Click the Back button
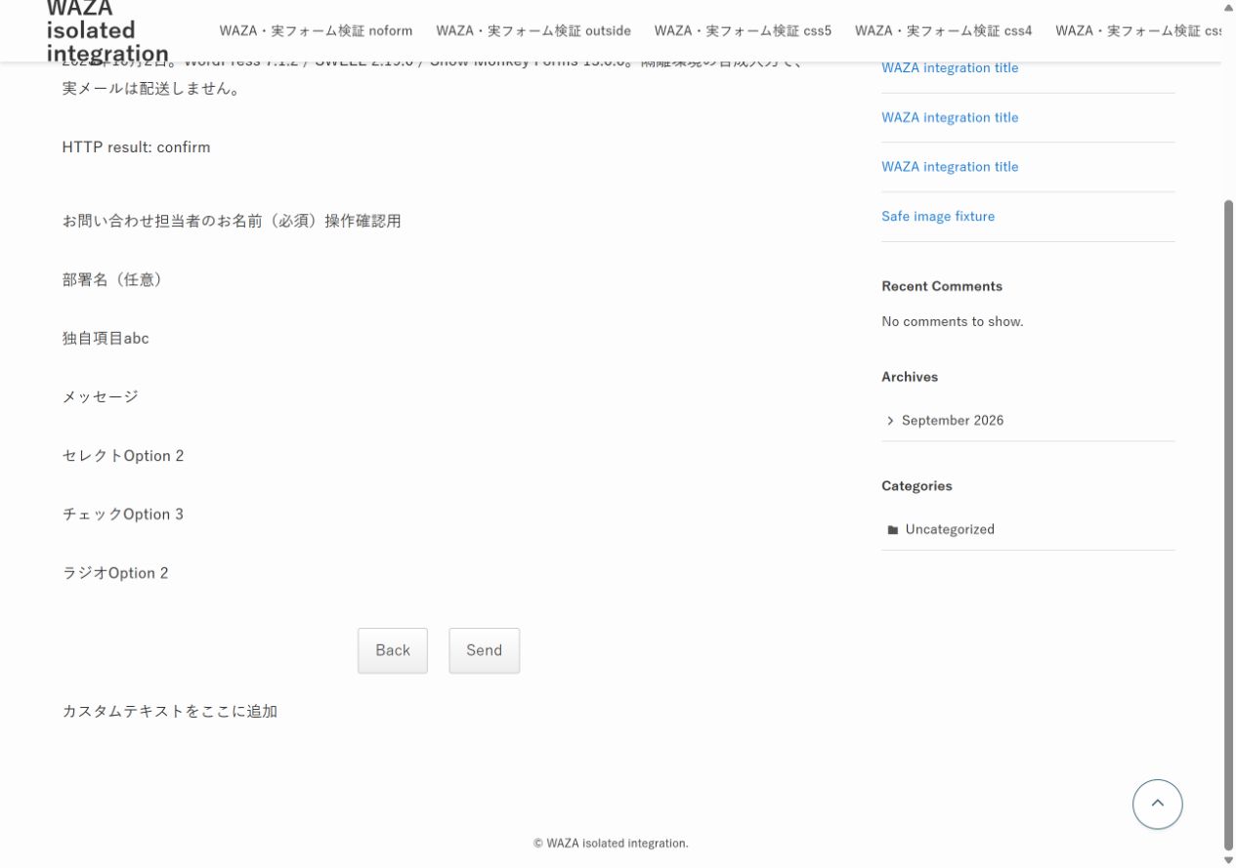Viewport: 1236px width, 868px height. coord(393,650)
